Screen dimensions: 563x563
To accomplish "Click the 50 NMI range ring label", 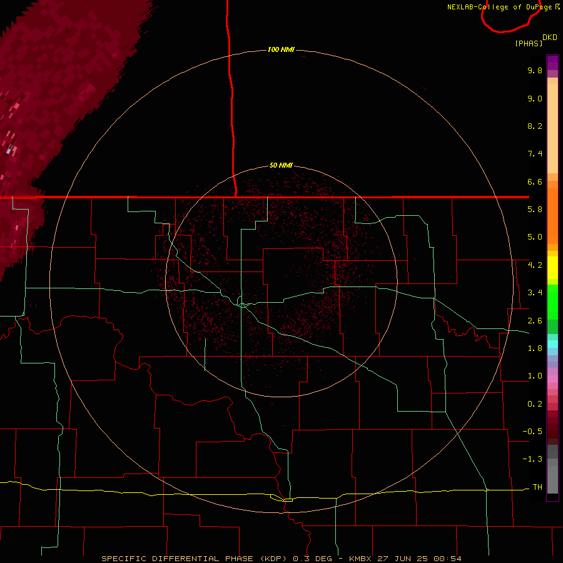I will point(281,165).
